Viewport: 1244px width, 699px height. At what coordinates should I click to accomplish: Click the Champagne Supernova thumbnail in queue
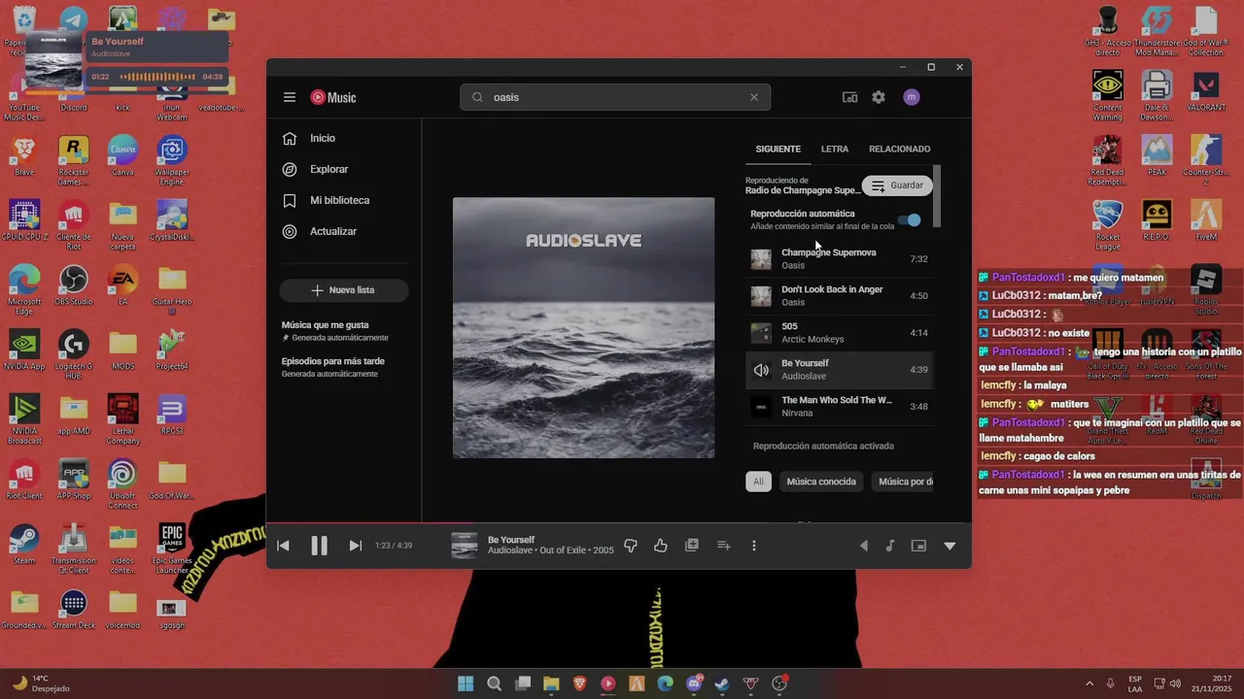pyautogui.click(x=761, y=259)
